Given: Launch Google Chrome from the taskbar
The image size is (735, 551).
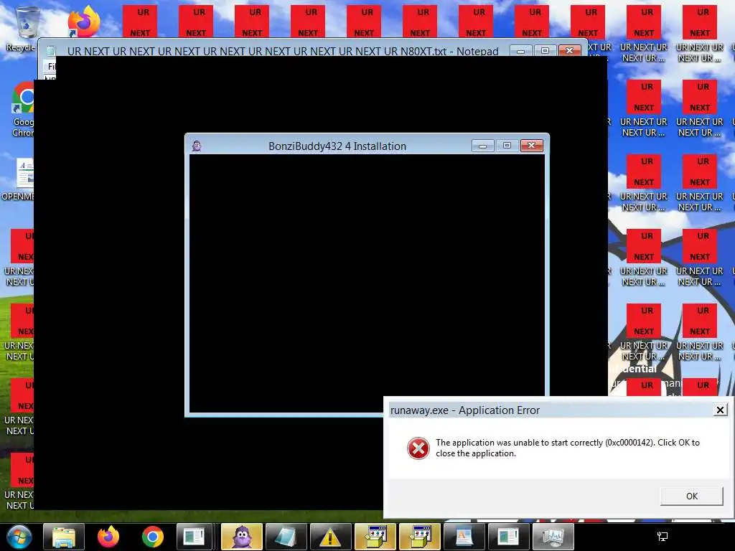Looking at the screenshot, I should [x=152, y=537].
